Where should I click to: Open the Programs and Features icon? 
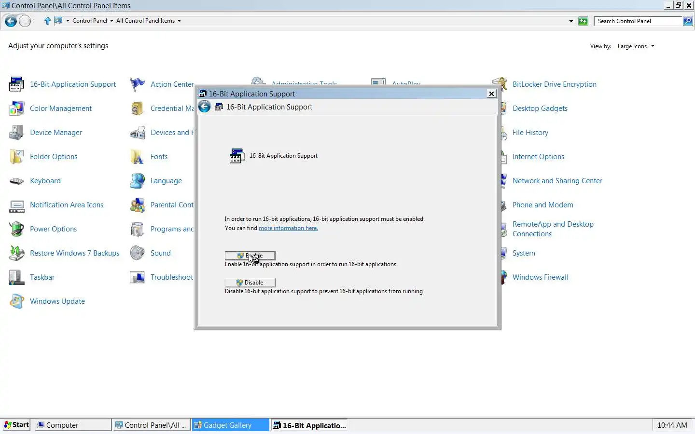137,229
